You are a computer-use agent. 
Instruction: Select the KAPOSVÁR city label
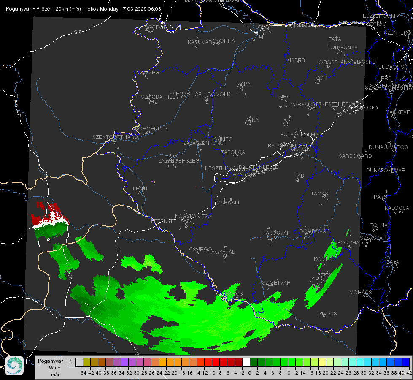(276, 233)
